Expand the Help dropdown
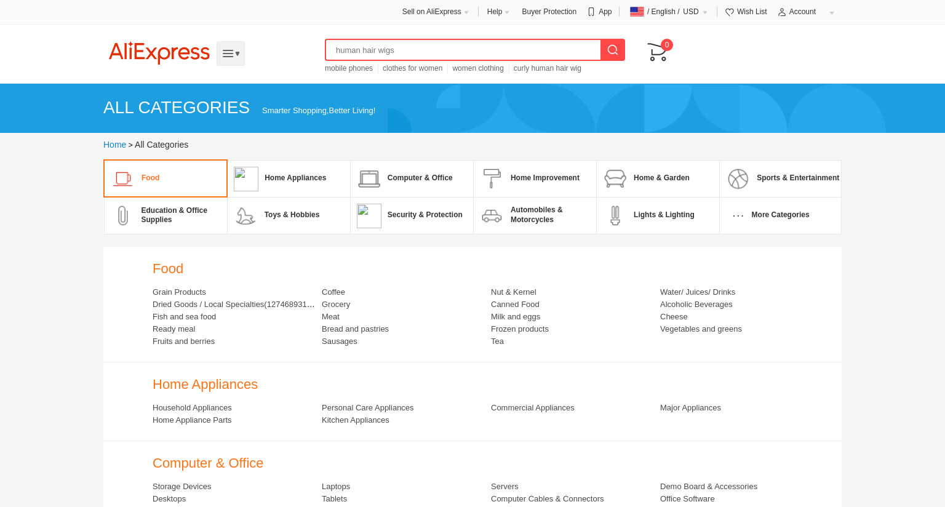 point(498,12)
